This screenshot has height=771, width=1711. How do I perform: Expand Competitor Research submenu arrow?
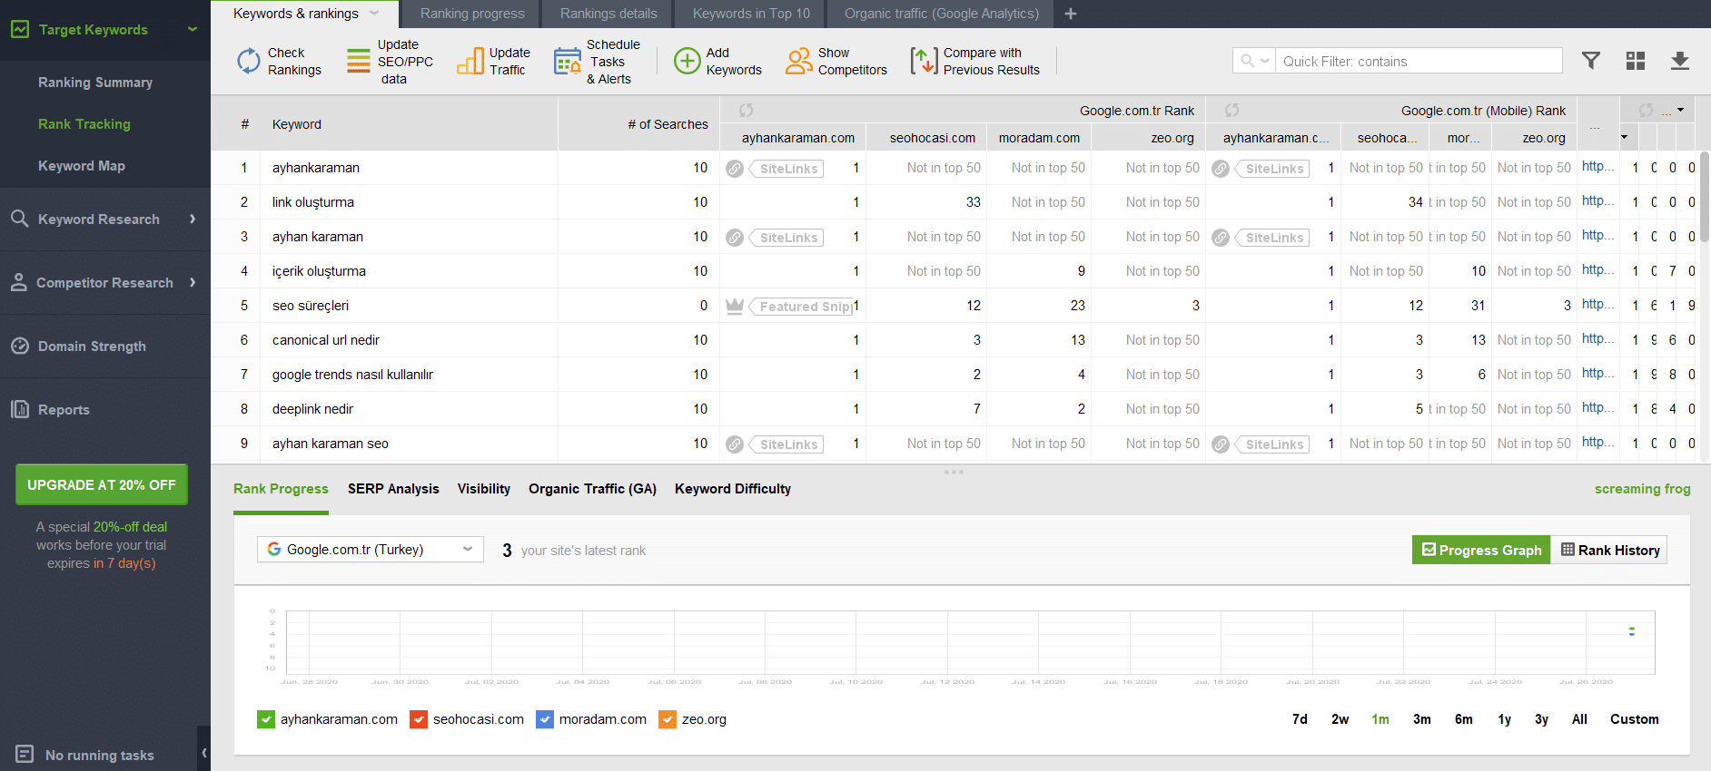193,282
